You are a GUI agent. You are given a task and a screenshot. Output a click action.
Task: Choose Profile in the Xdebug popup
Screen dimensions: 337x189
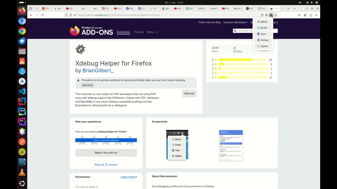pyautogui.click(x=263, y=28)
